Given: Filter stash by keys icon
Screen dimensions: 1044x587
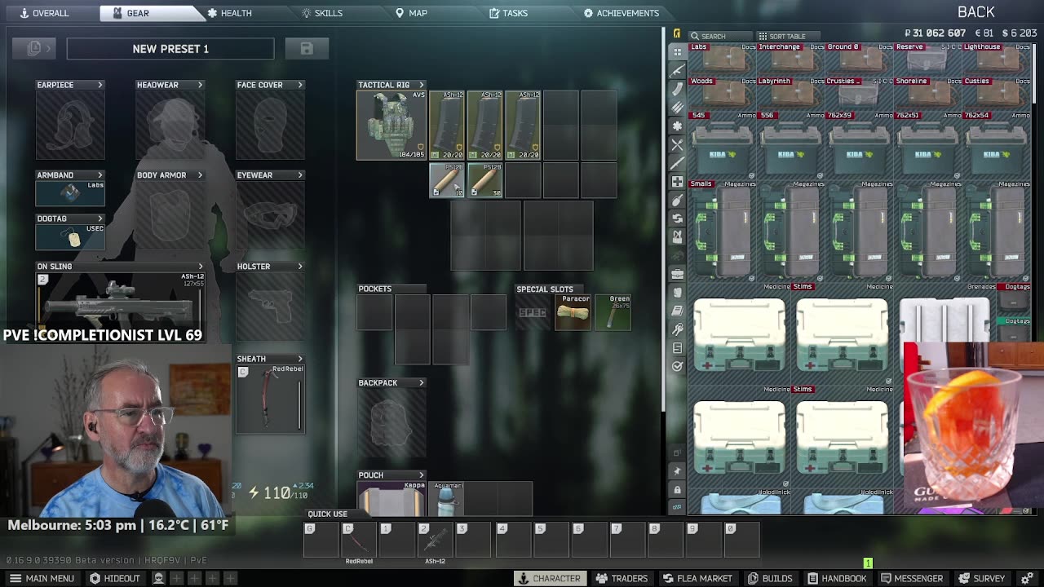Looking at the screenshot, I should coord(677,329).
